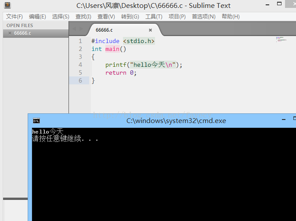Open the 工具(T) menu
The height and width of the screenshot is (221, 296).
click(154, 17)
